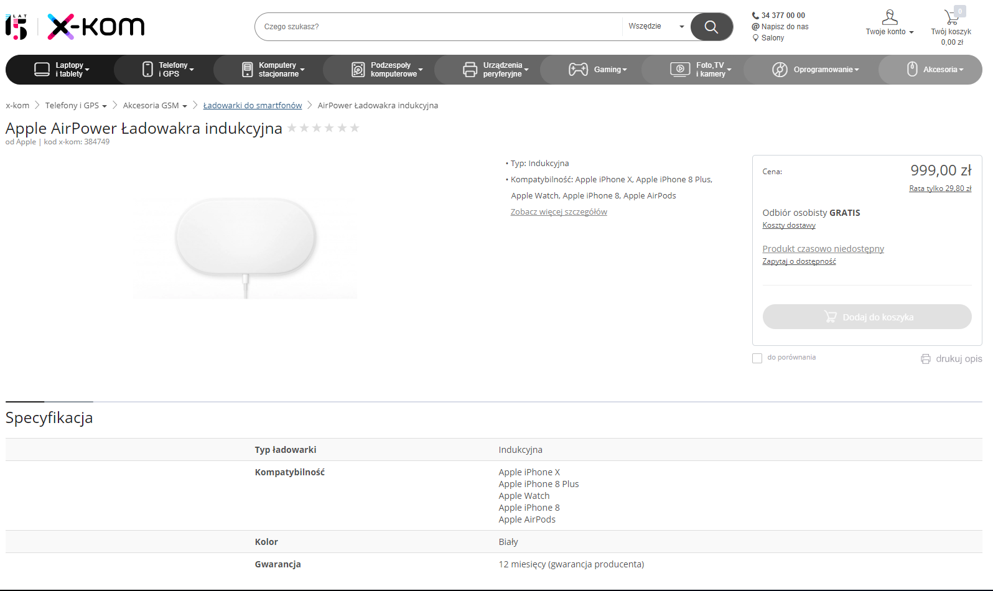This screenshot has height=591, width=993.
Task: Click the desktop tower icon for Komputery stacjonarne
Action: pyautogui.click(x=248, y=70)
